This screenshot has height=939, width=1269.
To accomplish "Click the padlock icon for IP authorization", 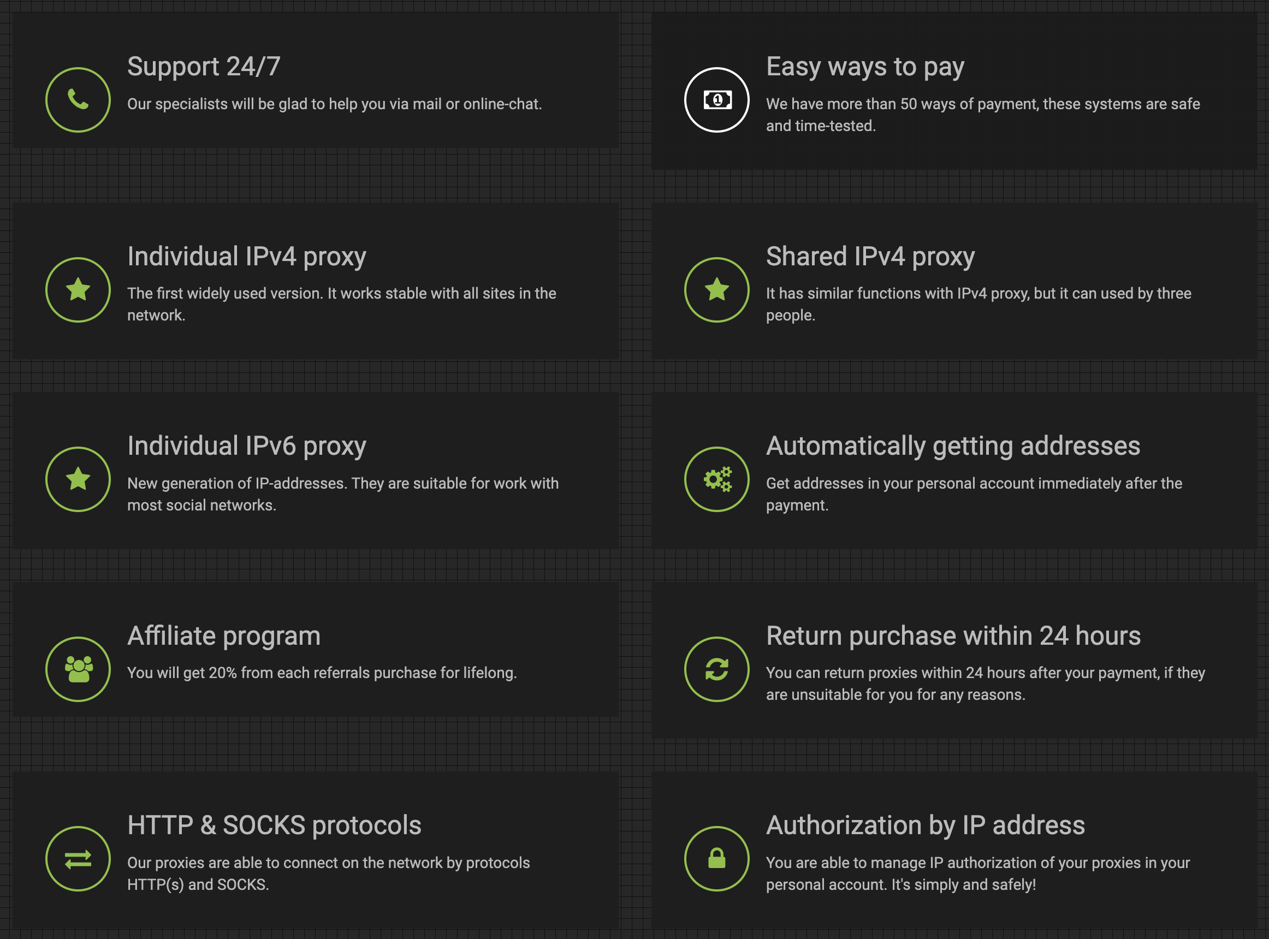I will 717,859.
